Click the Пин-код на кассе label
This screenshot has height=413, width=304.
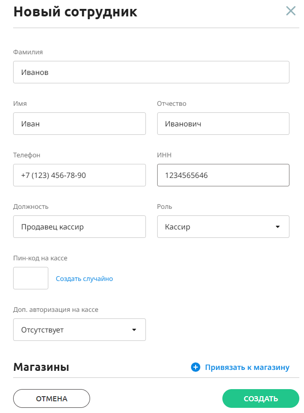pyautogui.click(x=40, y=258)
